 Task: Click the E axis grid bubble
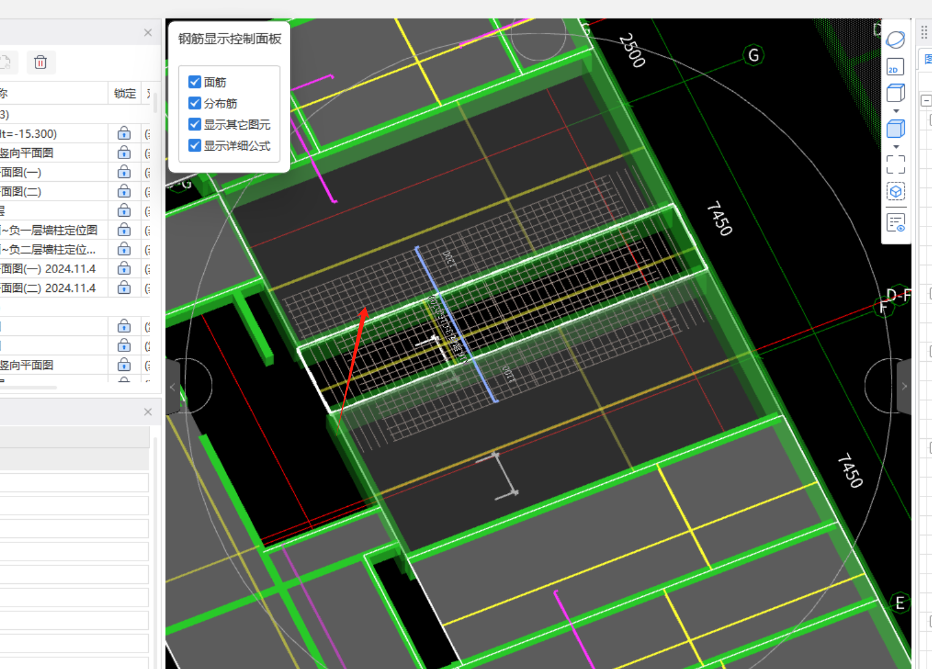[900, 603]
